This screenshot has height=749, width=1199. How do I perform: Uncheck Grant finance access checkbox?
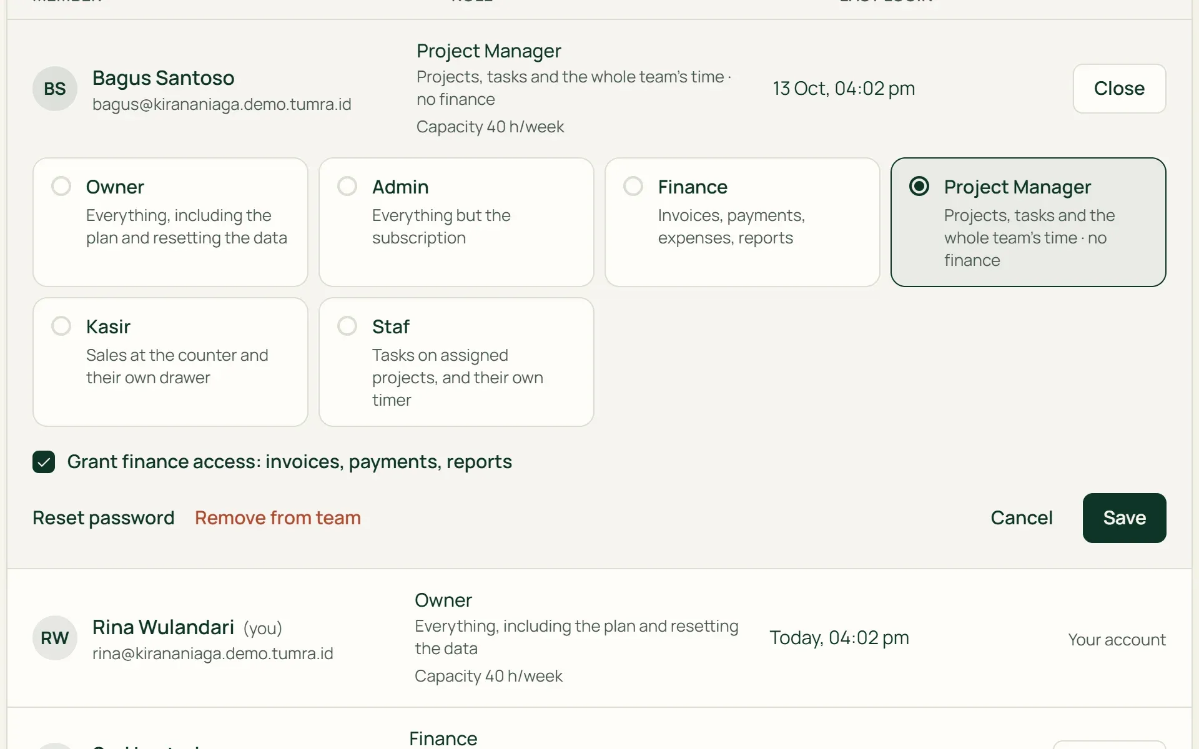point(44,462)
